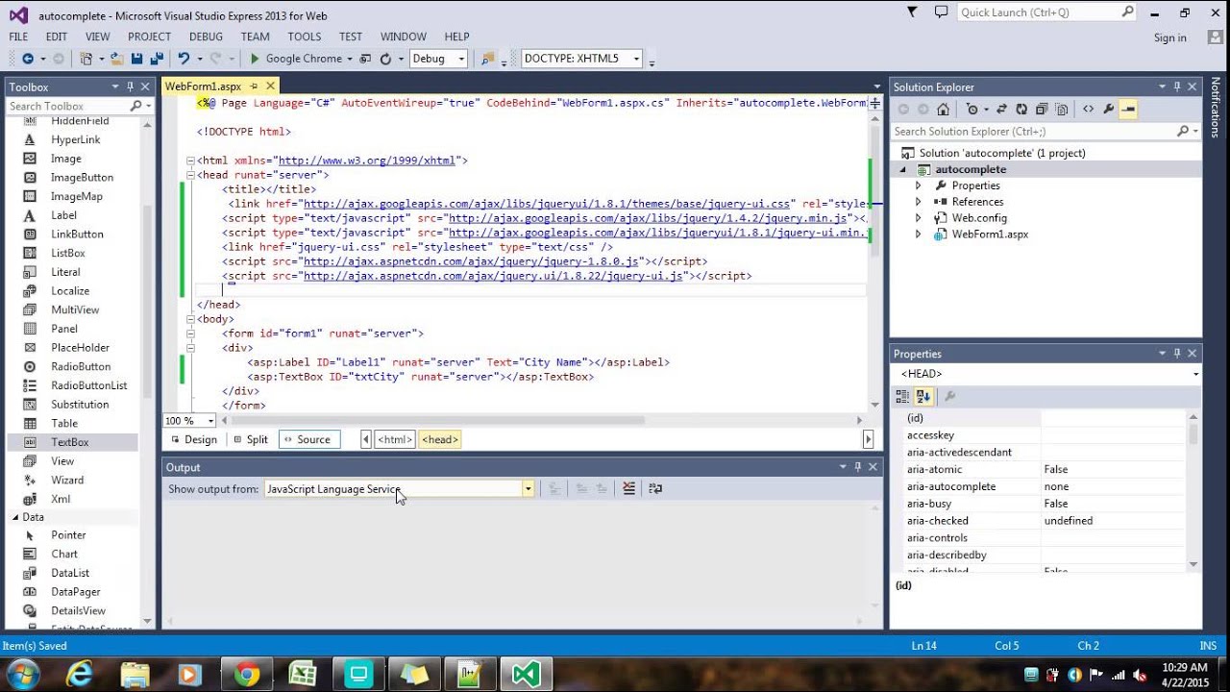The height and width of the screenshot is (692, 1230).
Task: Collapse the Data group in Toolbox
Action: 15,517
